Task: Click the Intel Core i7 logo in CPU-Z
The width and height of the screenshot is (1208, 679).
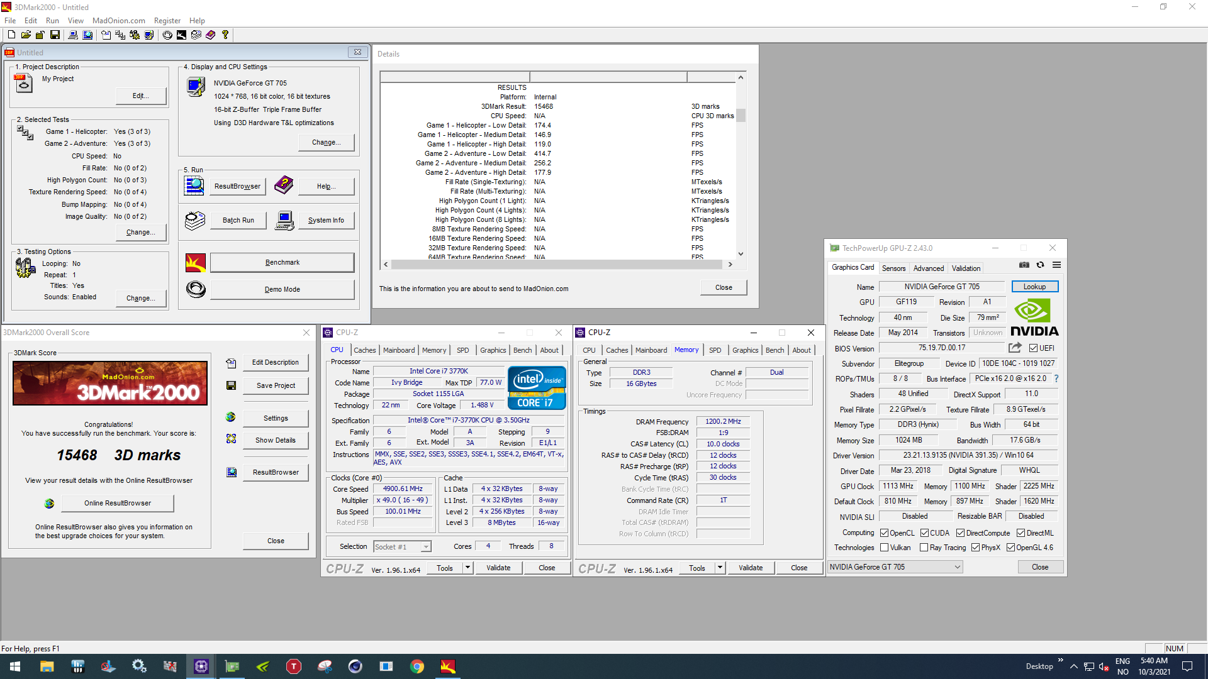Action: point(537,388)
